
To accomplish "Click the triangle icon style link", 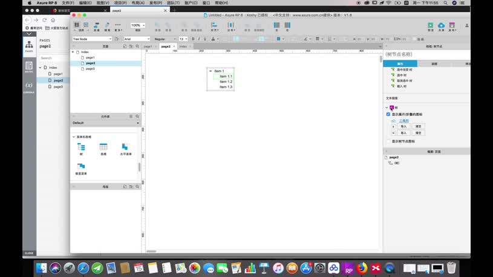I will (x=404, y=121).
